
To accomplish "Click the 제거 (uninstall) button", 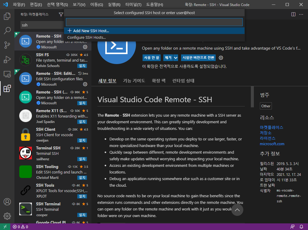I will tap(168, 58).
